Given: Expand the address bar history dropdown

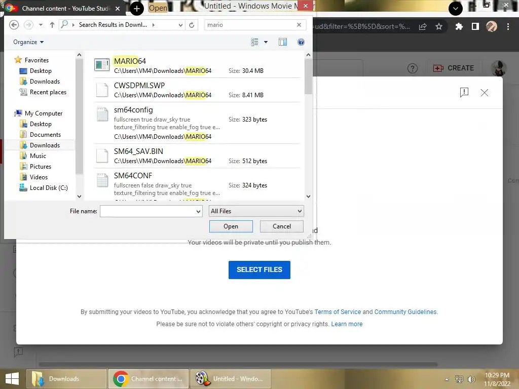Looking at the screenshot, I should pyautogui.click(x=180, y=25).
